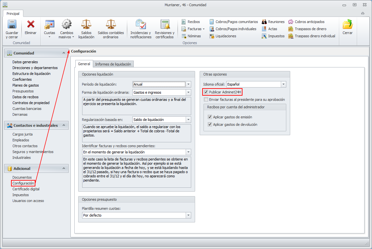
Task: Open Actas in the ribbon
Action: coord(269,29)
